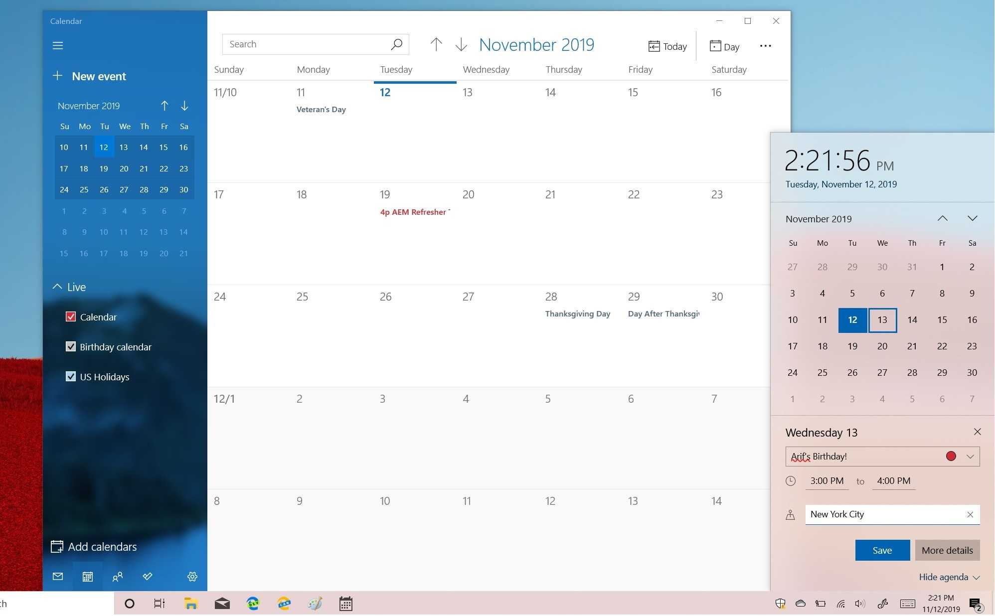
Task: Open the hamburger navigation menu
Action: [x=58, y=45]
